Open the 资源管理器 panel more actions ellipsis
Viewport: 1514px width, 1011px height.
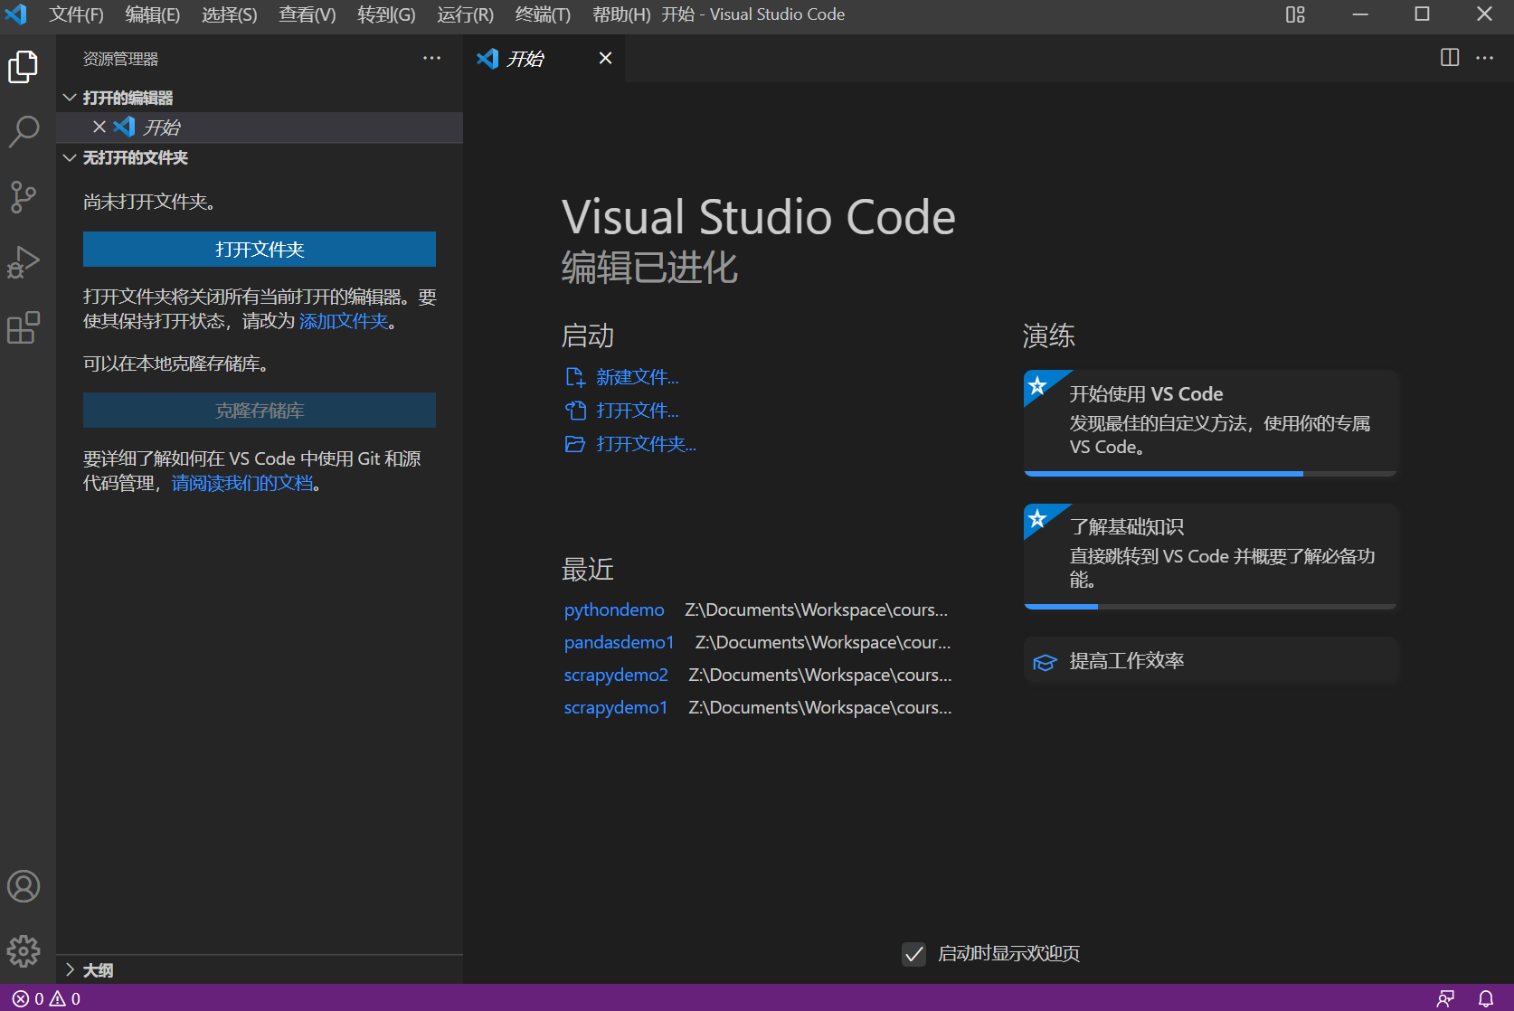432,58
